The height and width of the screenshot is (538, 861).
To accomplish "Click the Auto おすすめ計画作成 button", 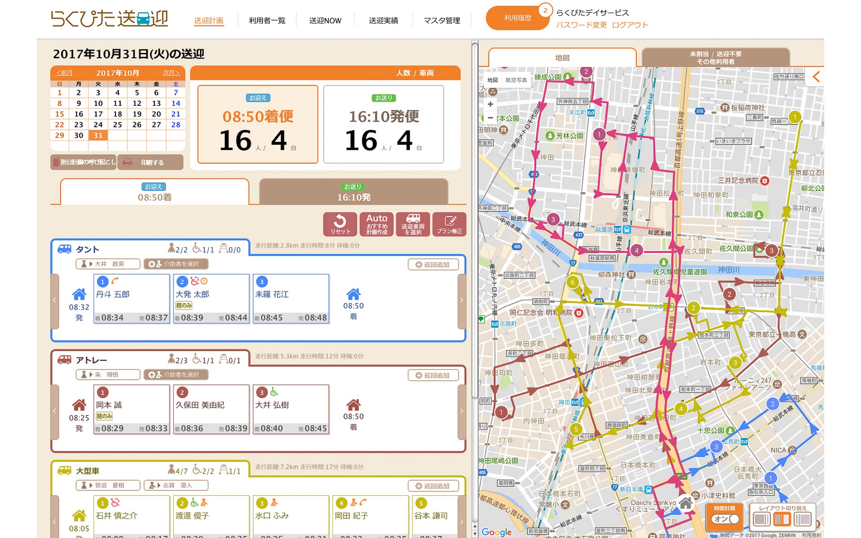I will [376, 224].
